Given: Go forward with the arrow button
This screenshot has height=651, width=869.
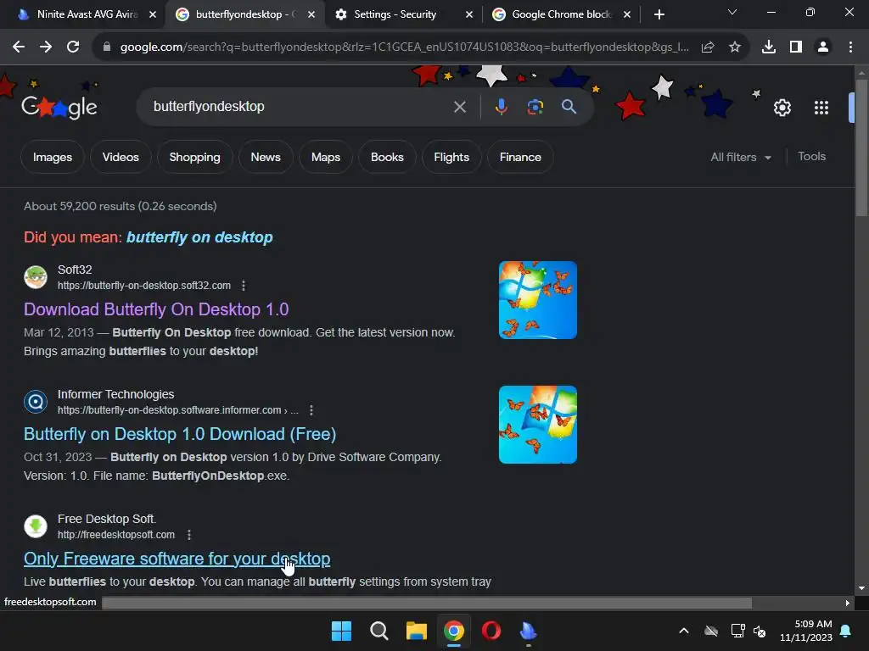Looking at the screenshot, I should 46,47.
